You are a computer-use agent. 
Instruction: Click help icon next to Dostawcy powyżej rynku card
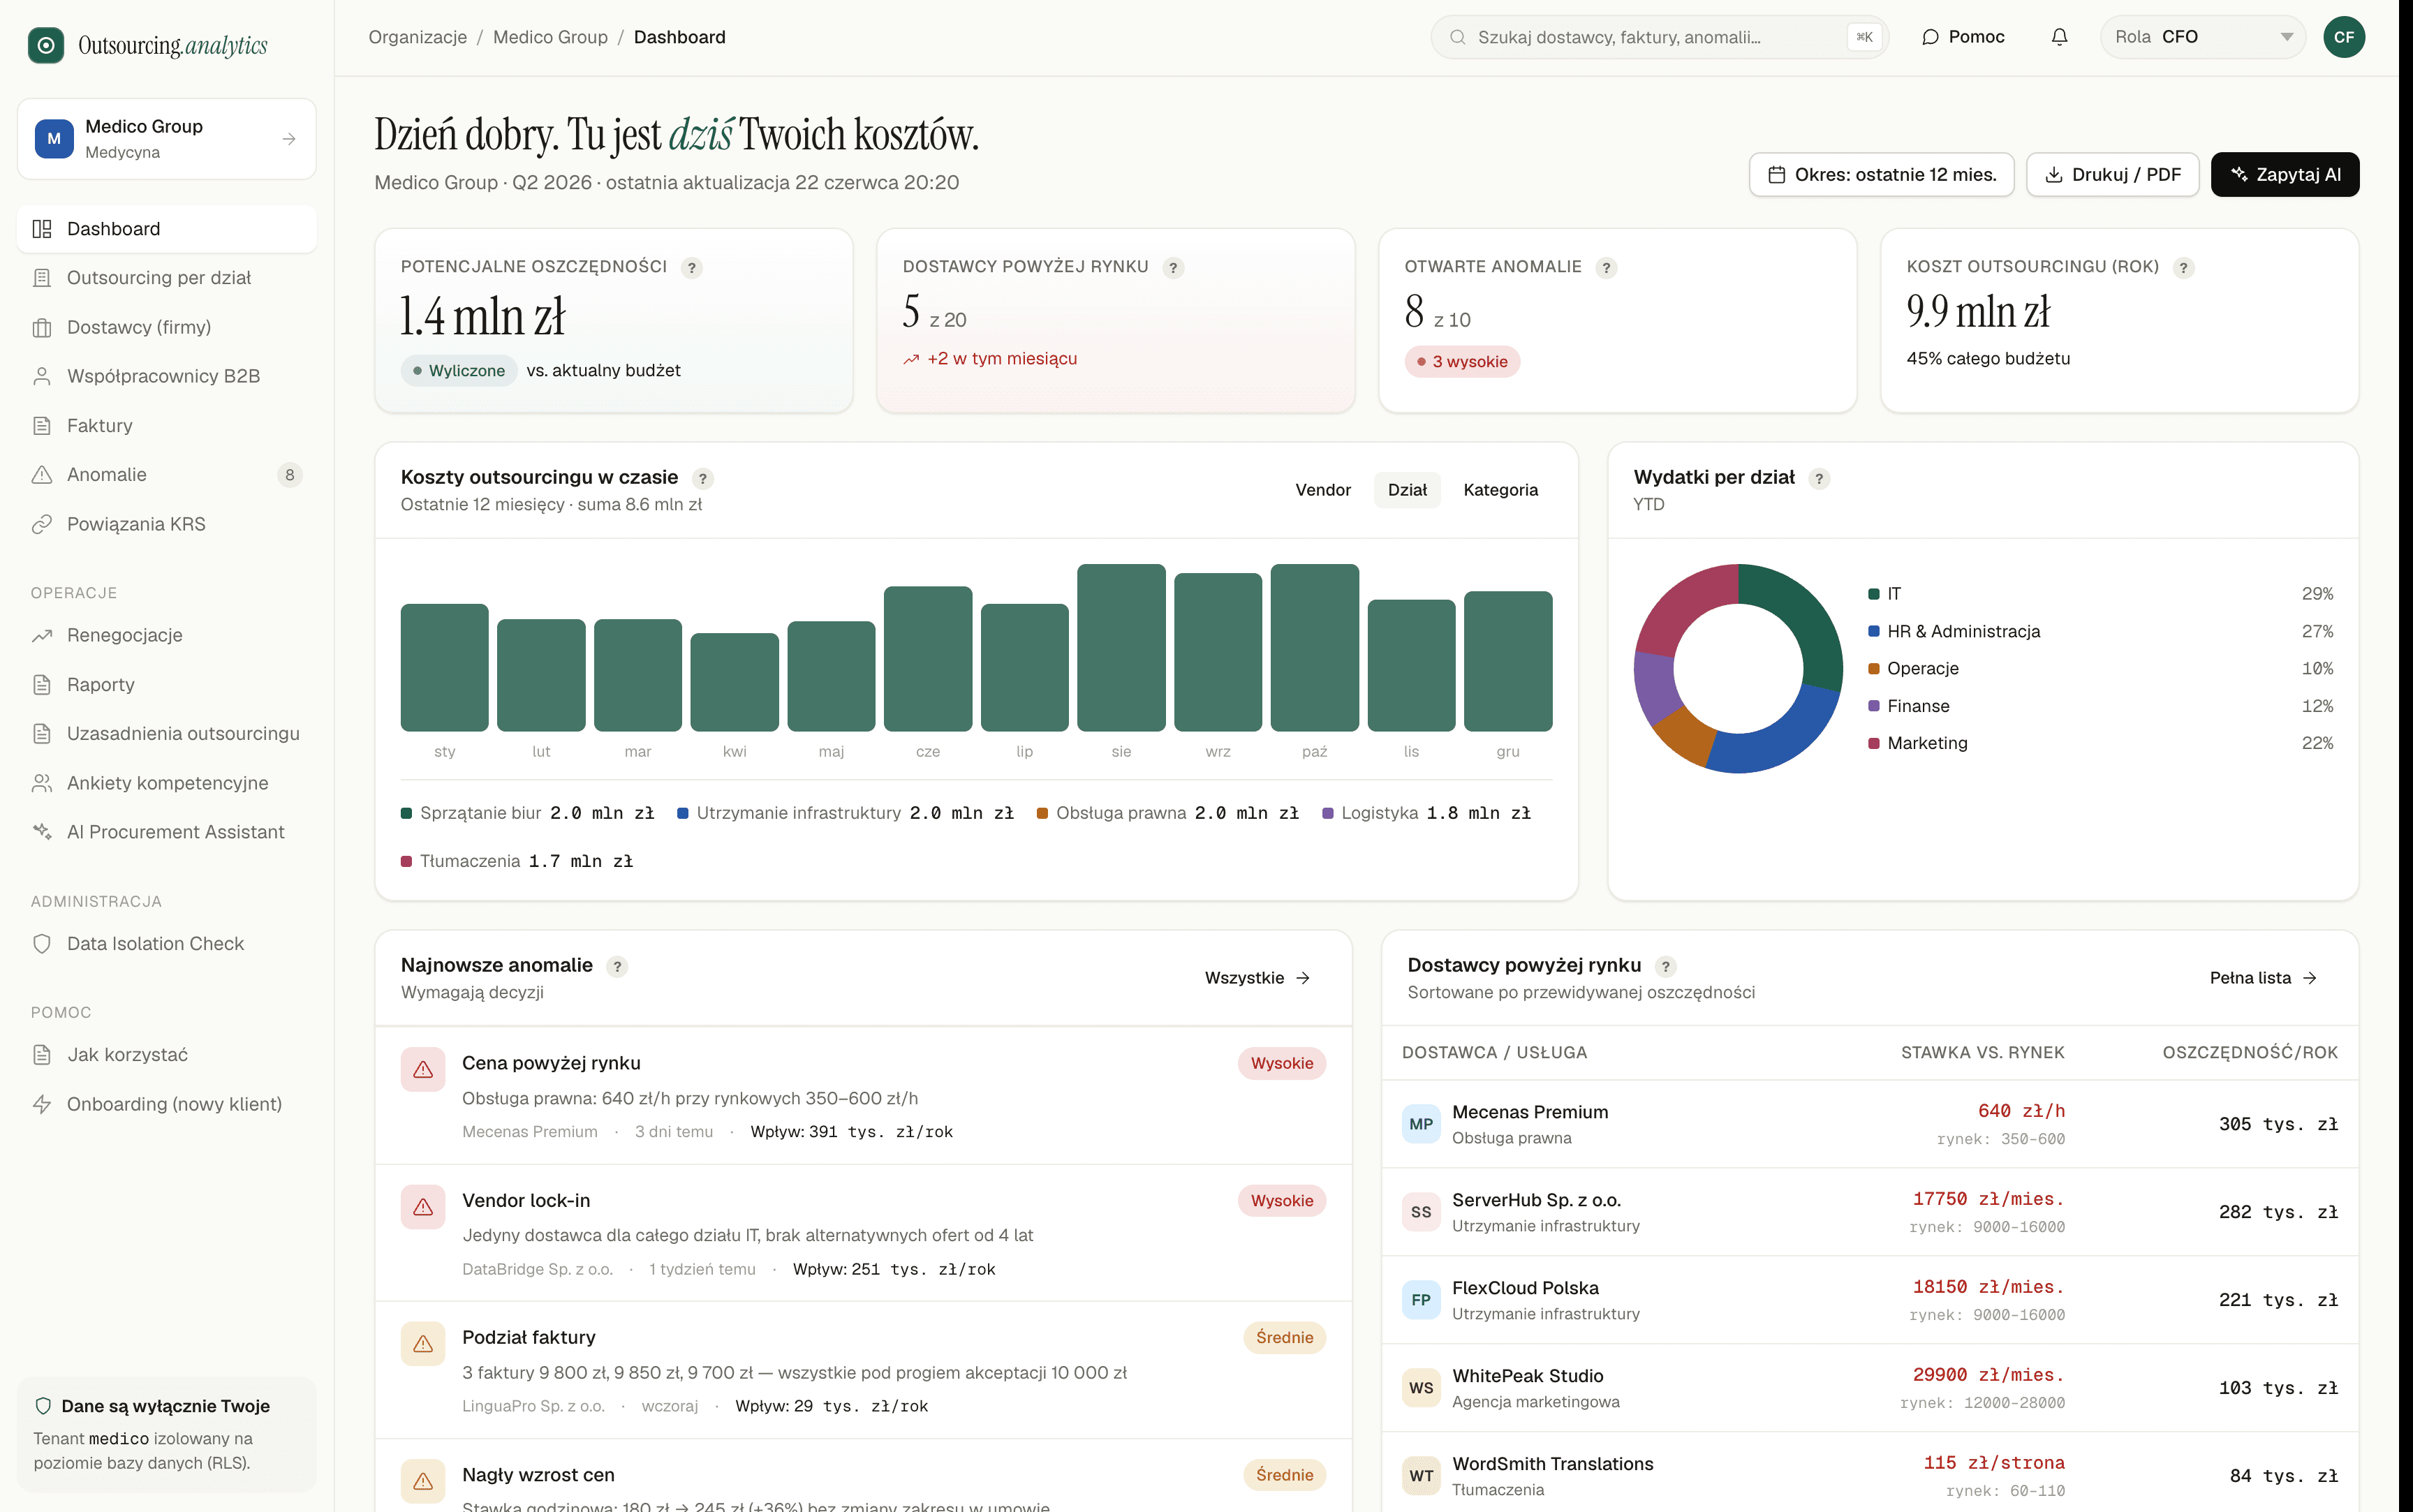coord(1173,267)
